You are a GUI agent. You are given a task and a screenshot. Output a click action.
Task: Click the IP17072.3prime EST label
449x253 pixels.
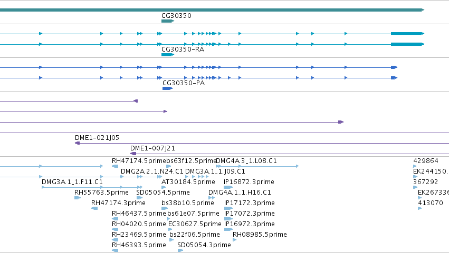(250, 214)
